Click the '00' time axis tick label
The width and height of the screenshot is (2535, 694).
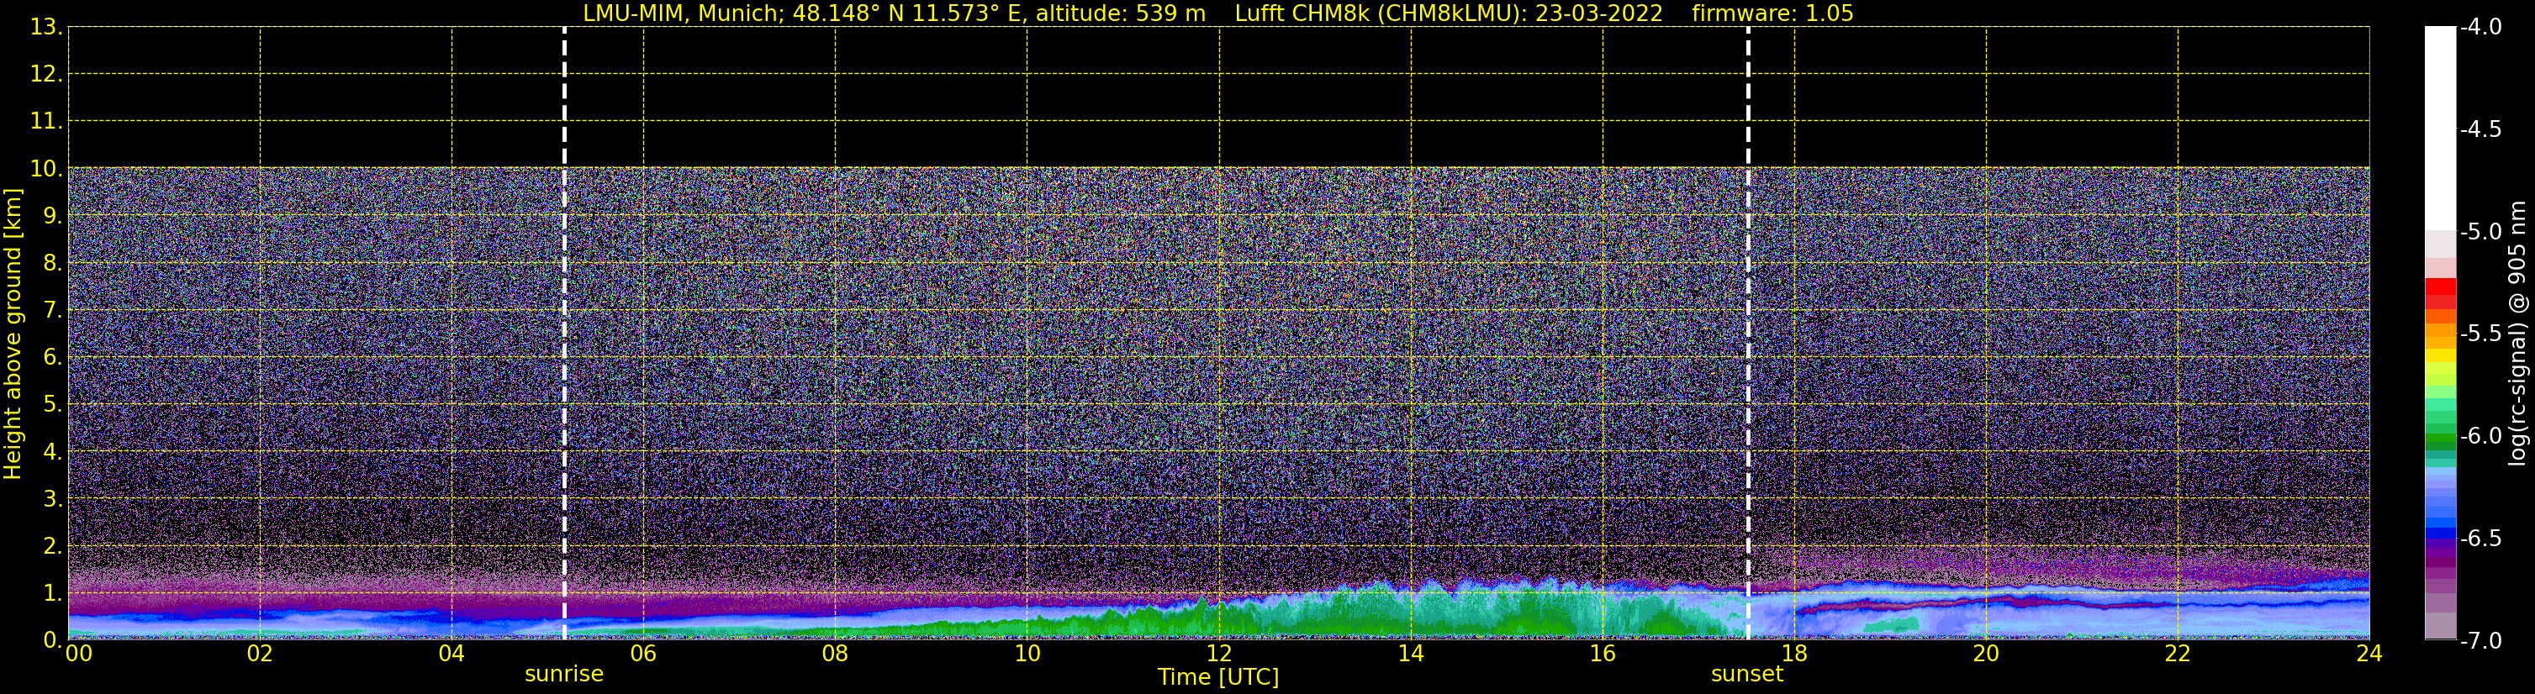[x=79, y=654]
